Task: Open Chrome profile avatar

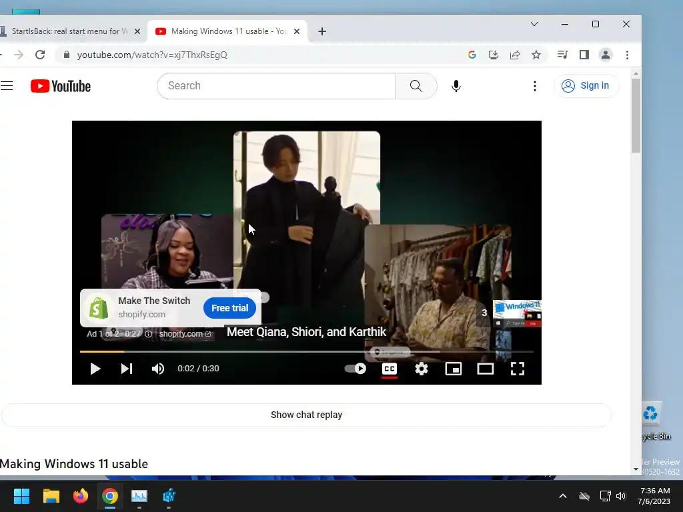Action: [x=606, y=55]
